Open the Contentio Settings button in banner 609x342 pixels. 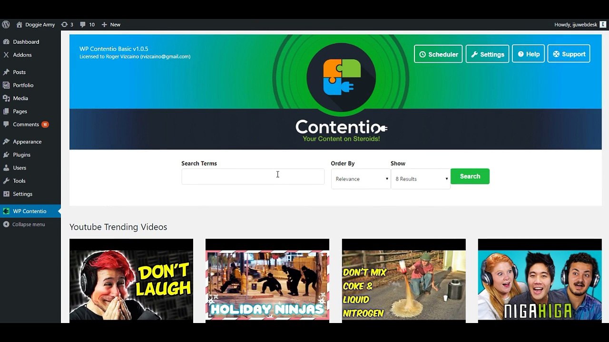(487, 54)
